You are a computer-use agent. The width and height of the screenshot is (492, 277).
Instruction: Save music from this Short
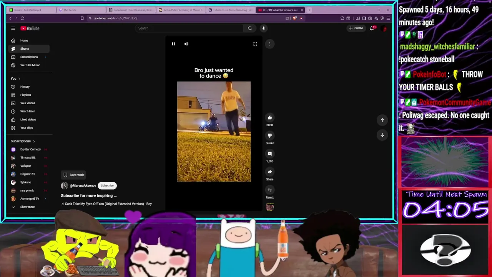pyautogui.click(x=74, y=175)
